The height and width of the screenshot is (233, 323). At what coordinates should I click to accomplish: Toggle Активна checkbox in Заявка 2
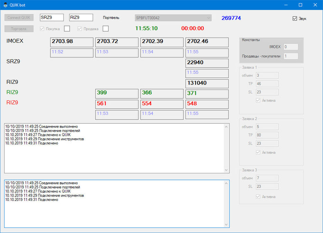pyautogui.click(x=258, y=152)
